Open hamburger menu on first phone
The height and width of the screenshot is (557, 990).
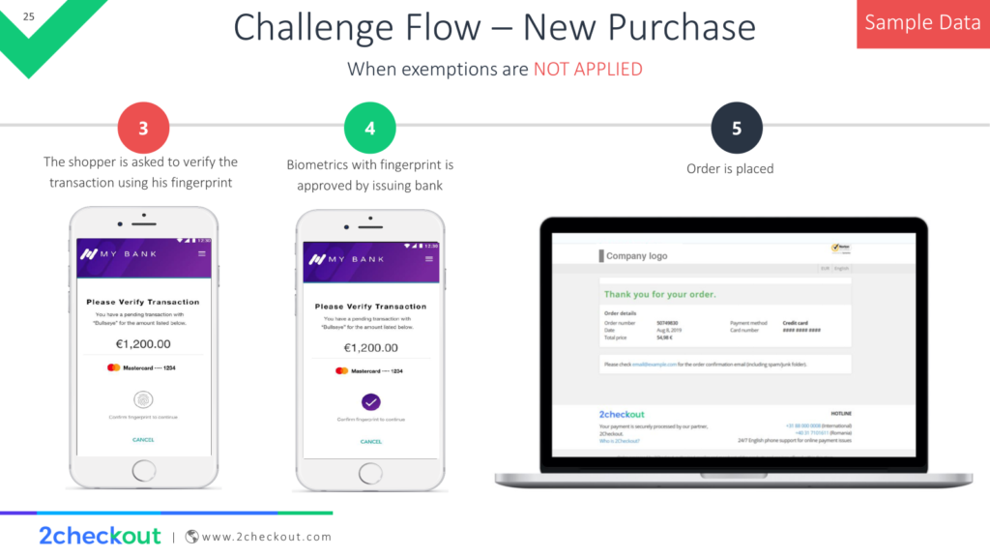point(202,254)
